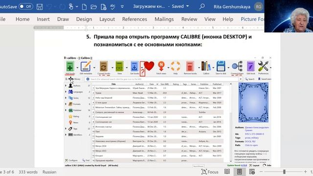Expand Formats node in Calibre tag browser
Screen dimensions: 313x176
click(x=66, y=104)
